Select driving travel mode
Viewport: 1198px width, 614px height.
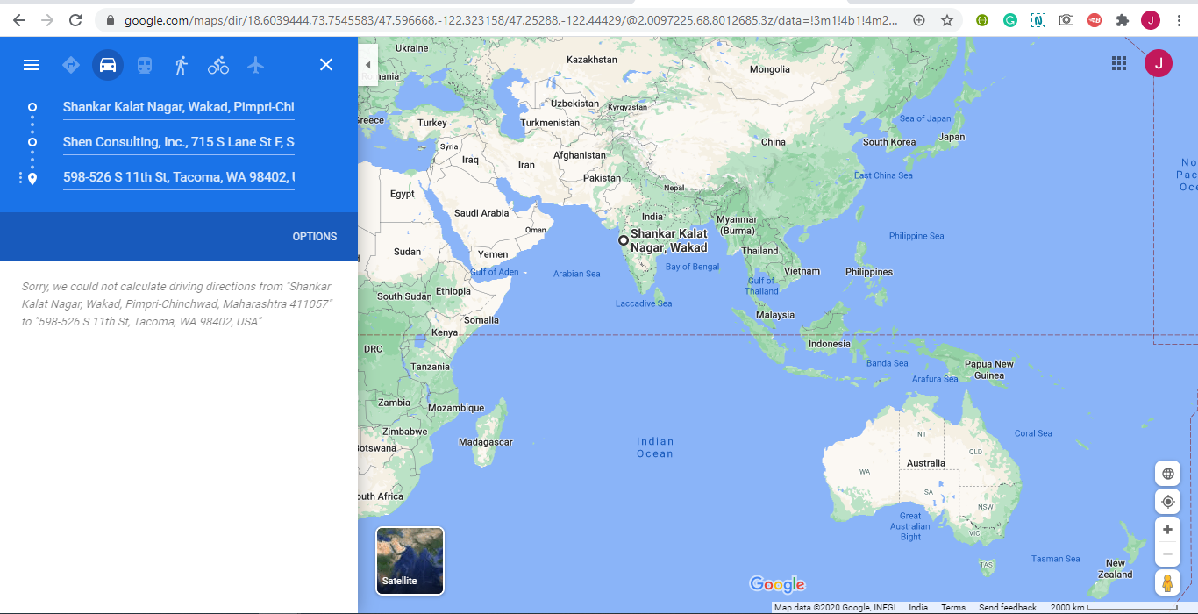pyautogui.click(x=108, y=65)
